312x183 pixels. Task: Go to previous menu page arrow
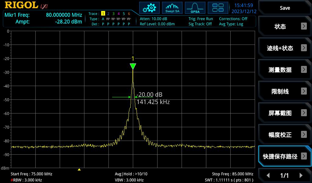(x=268, y=175)
